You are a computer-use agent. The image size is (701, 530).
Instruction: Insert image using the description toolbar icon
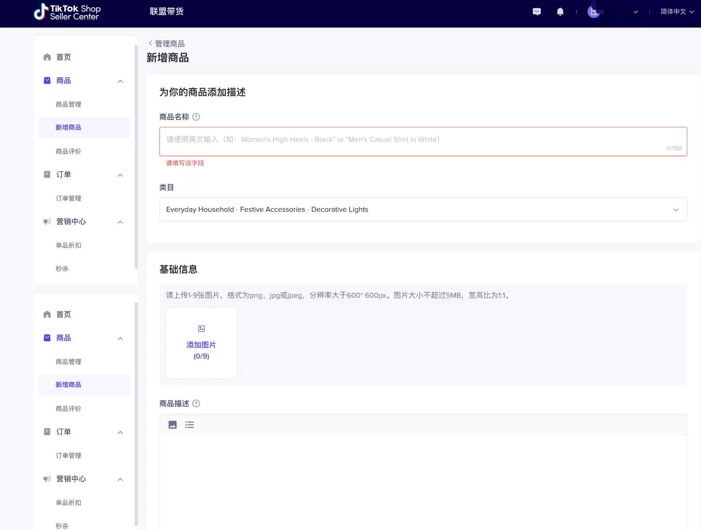[x=172, y=425]
